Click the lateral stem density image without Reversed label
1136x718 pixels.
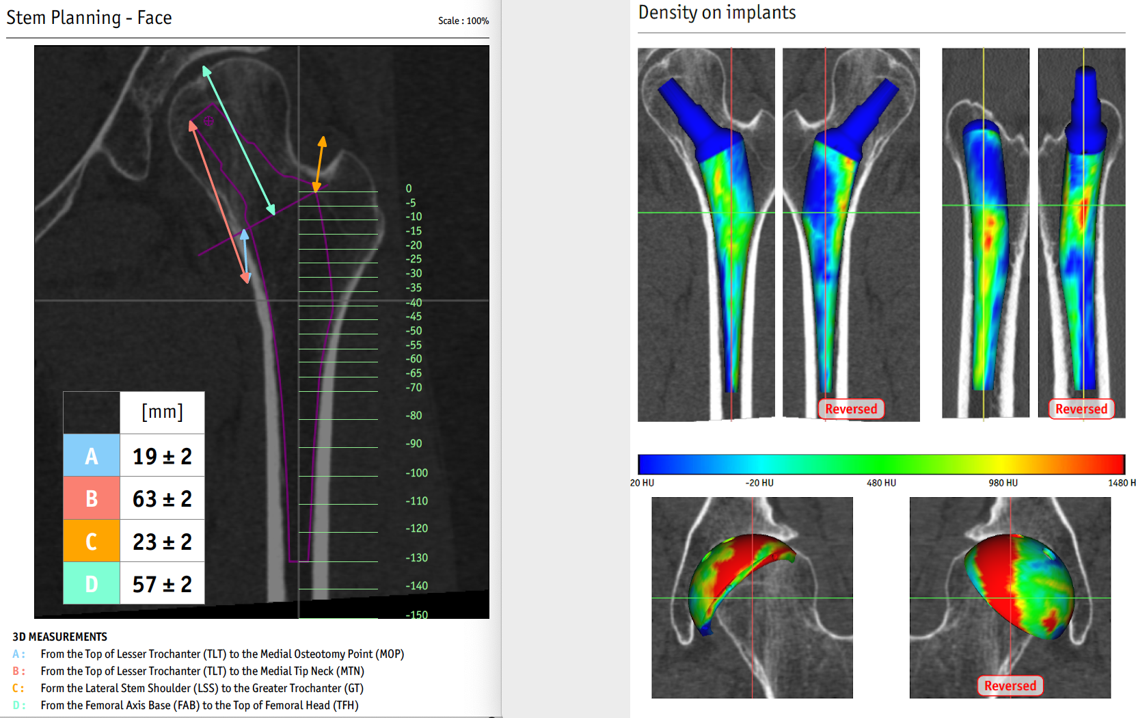pyautogui.click(x=985, y=233)
